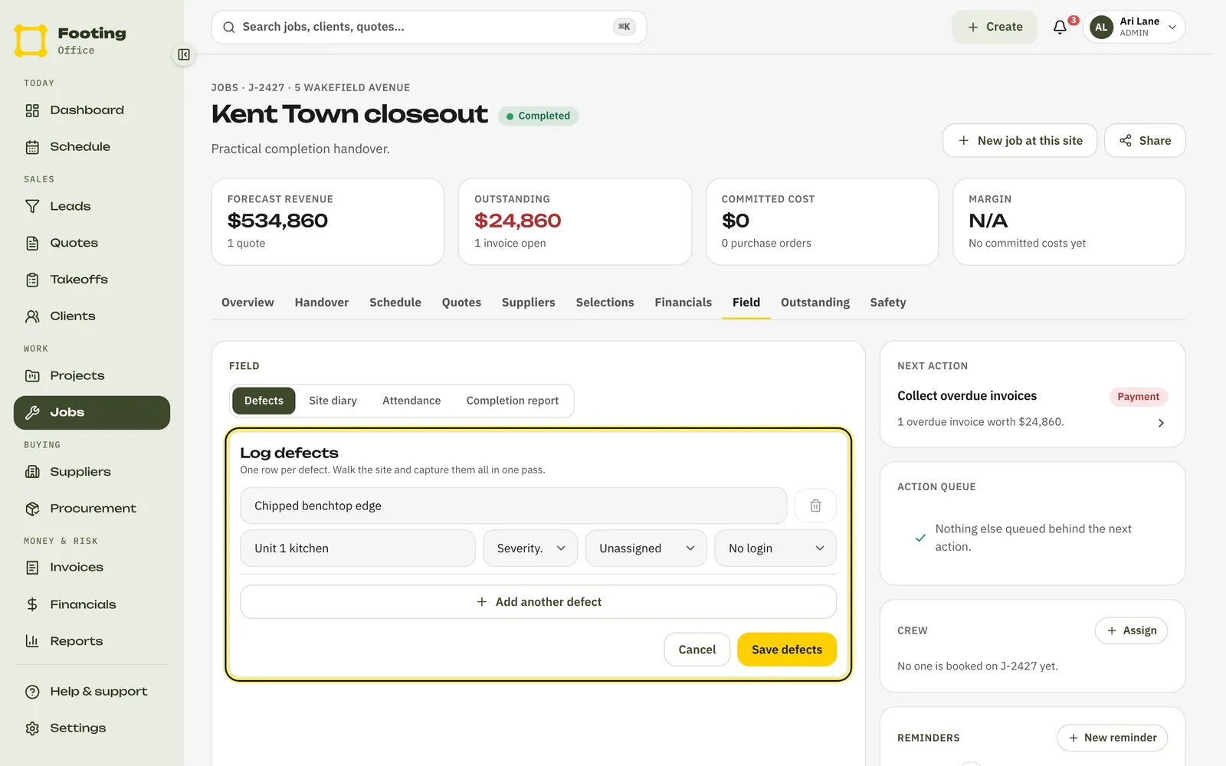Switch to the Overview tab
1226x766 pixels.
[x=247, y=303]
